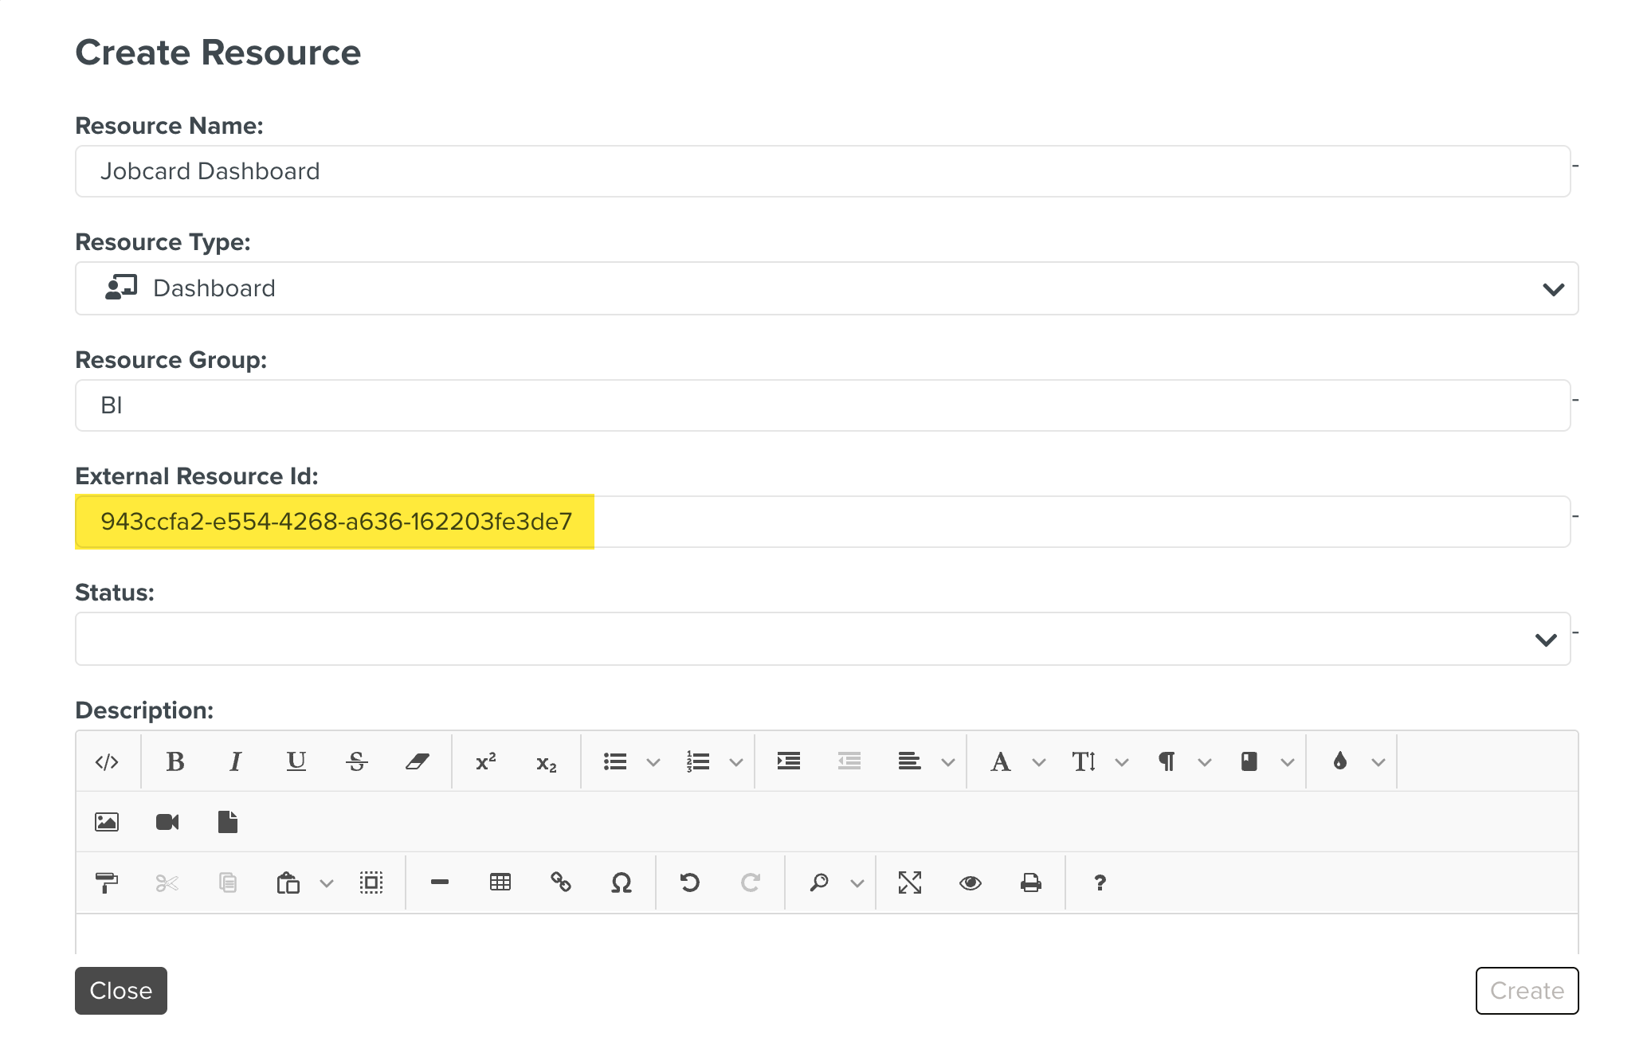Open the Resource Type dropdown
1651x1037 pixels.
pos(826,288)
